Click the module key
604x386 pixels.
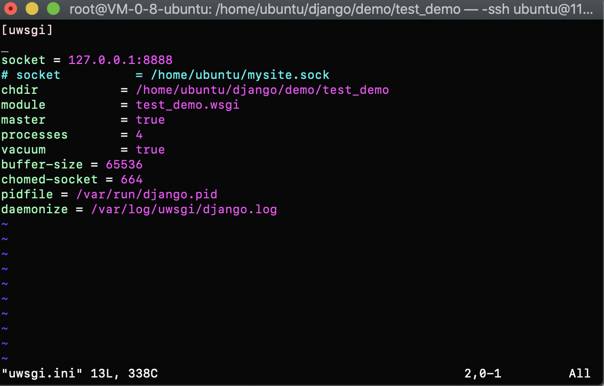[23, 104]
